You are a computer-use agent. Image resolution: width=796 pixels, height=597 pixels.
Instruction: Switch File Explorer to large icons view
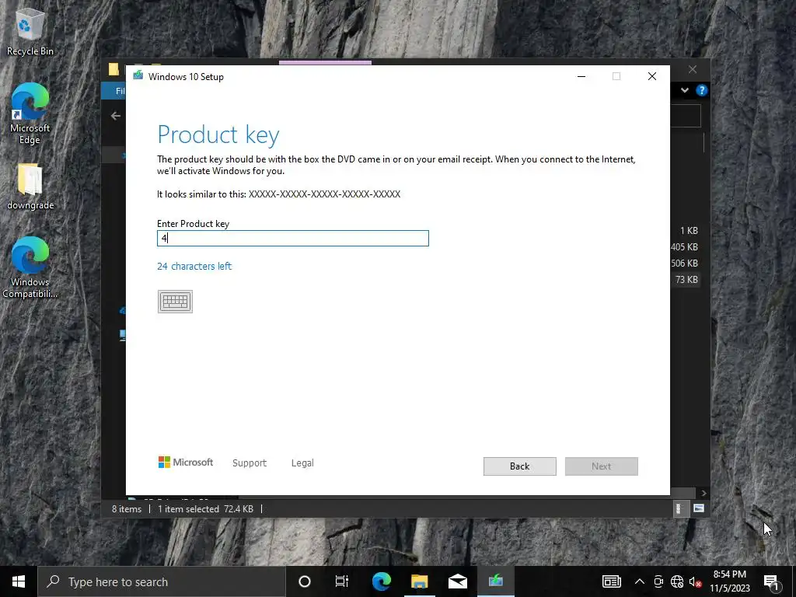(699, 508)
